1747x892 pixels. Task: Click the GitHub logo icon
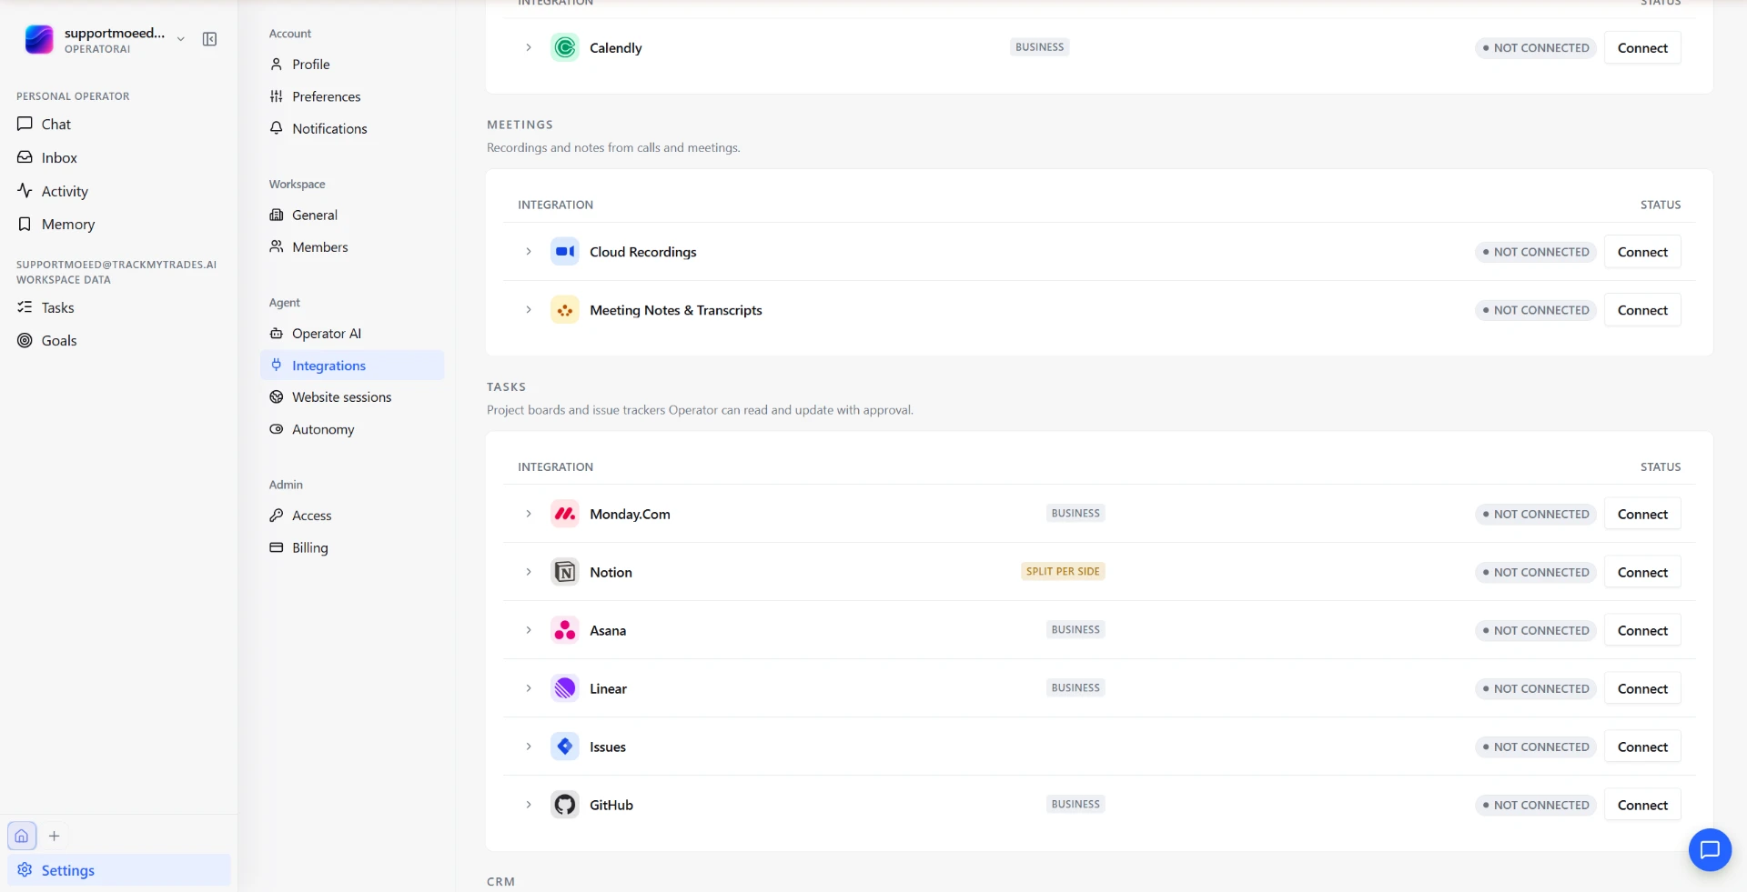point(565,805)
